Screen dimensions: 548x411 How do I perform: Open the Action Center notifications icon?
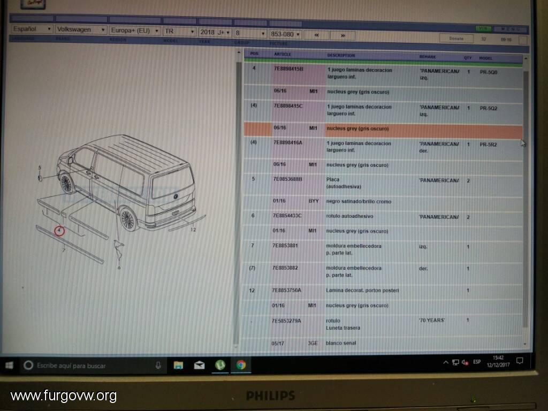pos(520,361)
